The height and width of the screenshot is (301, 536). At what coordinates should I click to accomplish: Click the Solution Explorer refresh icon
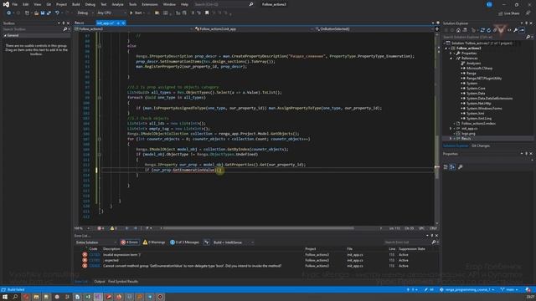[x=489, y=30]
